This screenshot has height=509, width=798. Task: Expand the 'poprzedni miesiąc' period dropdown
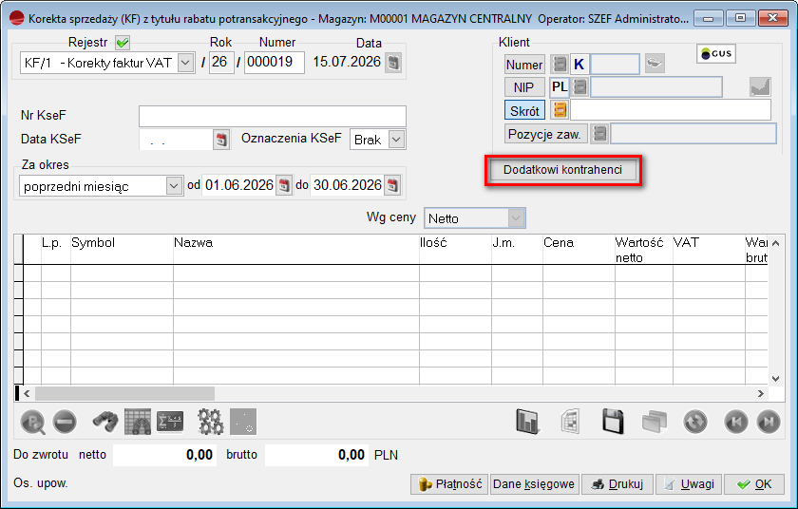[174, 185]
